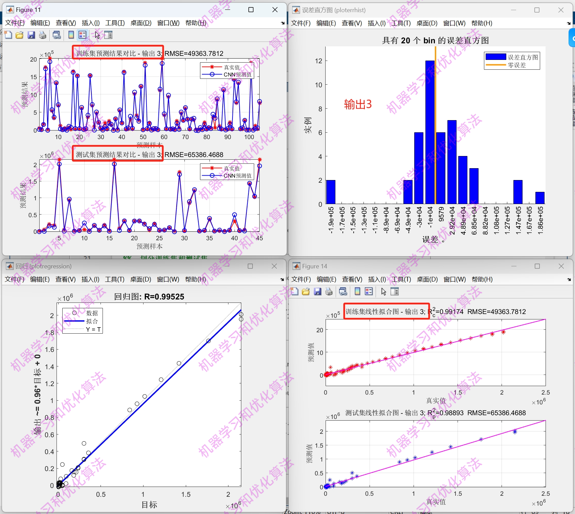This screenshot has width=575, height=514.
Task: Click New Figure icon in Figure 14 toolbar
Action: pos(294,291)
